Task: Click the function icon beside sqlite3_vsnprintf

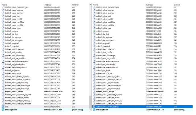Action: 94,46
